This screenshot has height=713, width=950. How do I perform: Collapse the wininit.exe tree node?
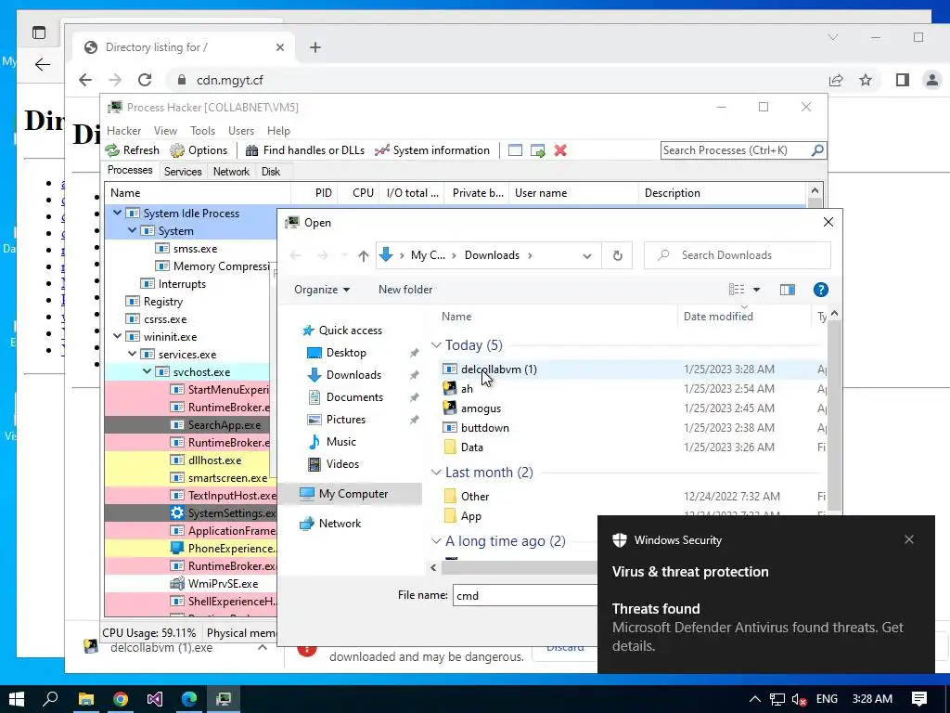[117, 336]
